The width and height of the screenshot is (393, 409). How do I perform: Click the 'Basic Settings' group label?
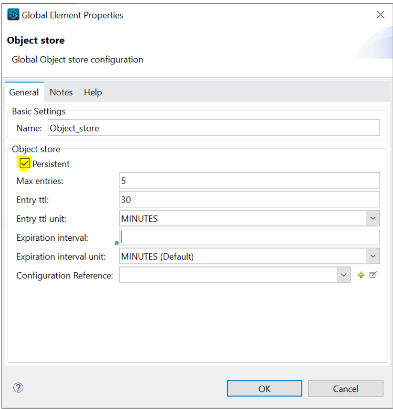tap(39, 112)
